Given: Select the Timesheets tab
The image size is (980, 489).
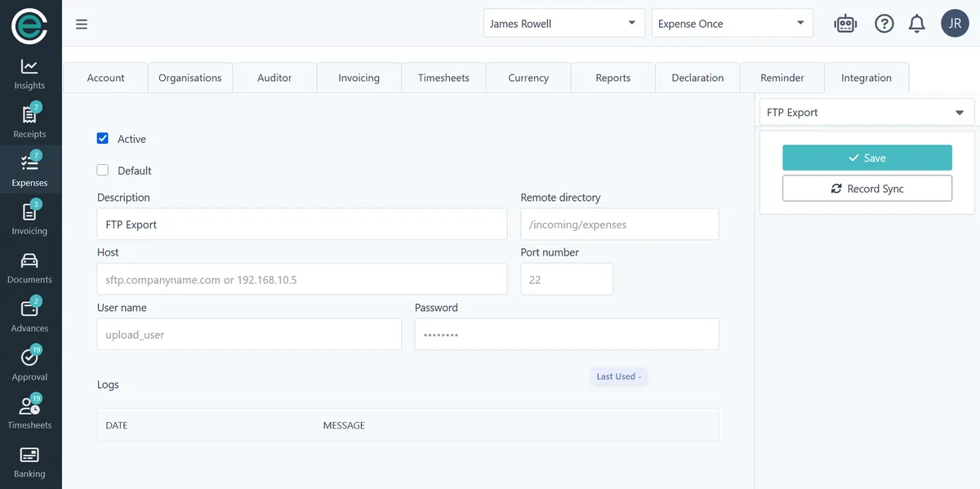Looking at the screenshot, I should pos(443,78).
